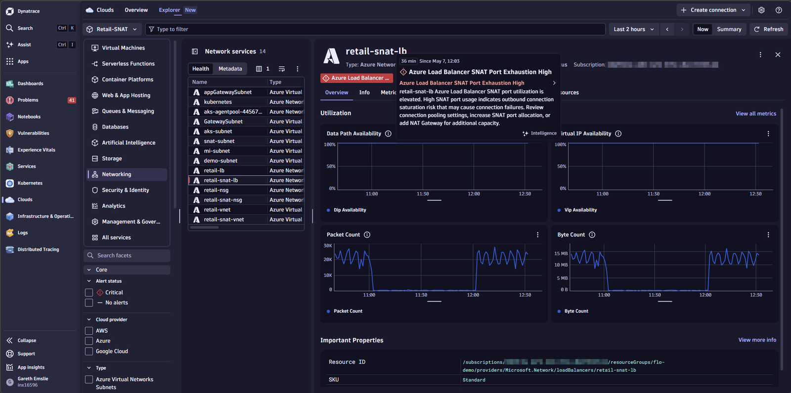Open the Apps launcher

(x=23, y=61)
